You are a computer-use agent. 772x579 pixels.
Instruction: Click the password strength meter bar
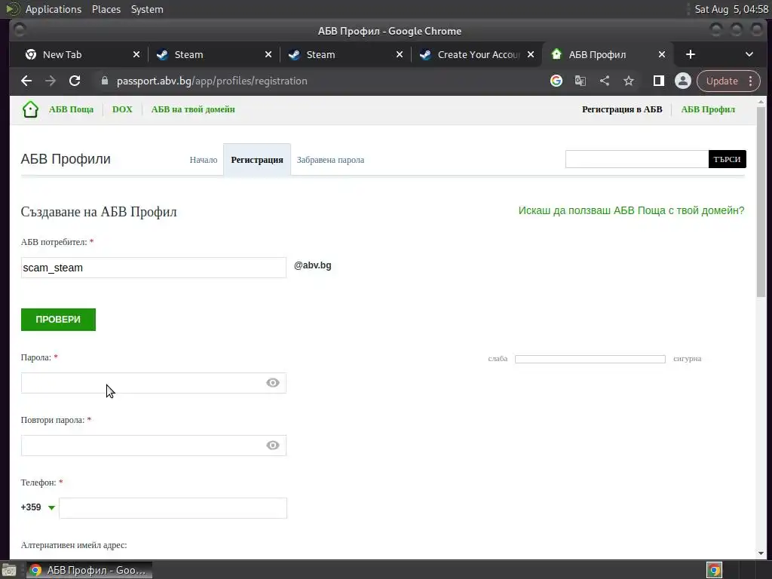590,359
